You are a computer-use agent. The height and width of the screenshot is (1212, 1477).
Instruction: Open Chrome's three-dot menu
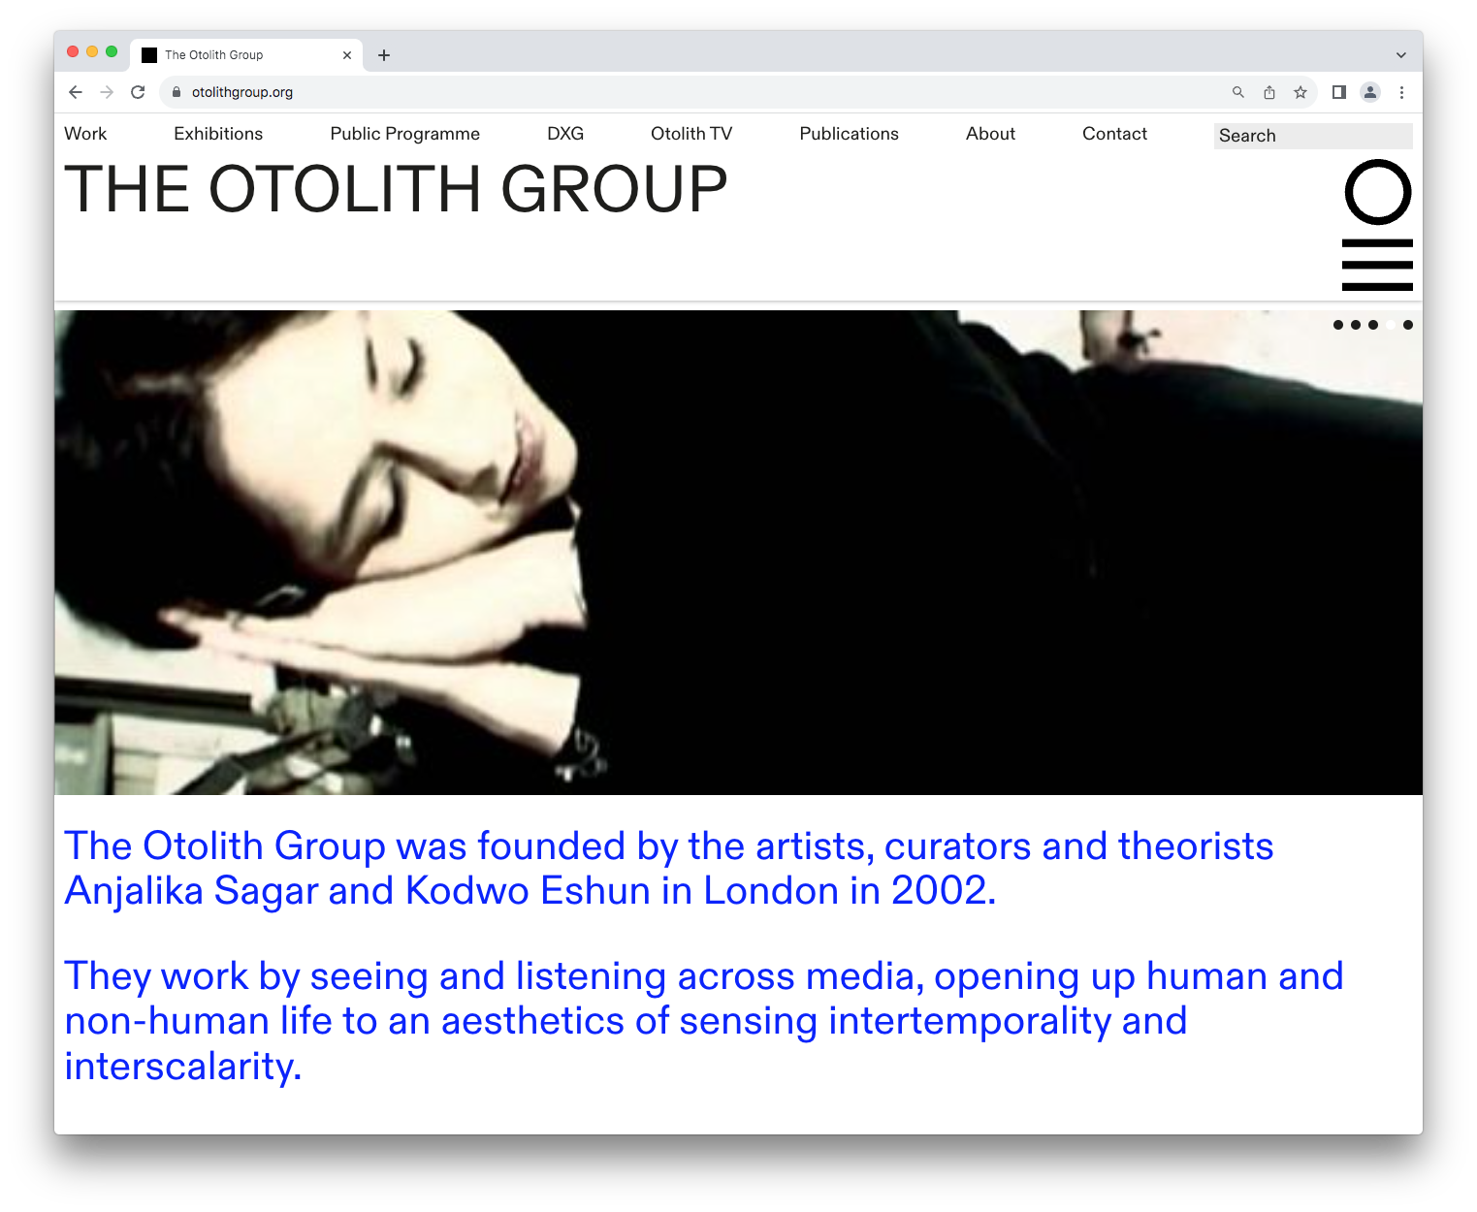[x=1401, y=92]
